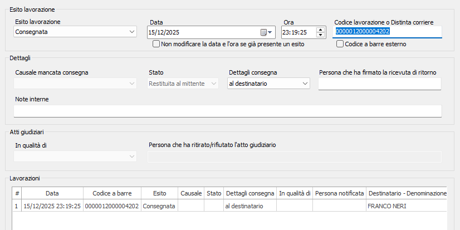The width and height of the screenshot is (460, 230).
Task: Increase the Ora time with up arrow
Action: 320,30
